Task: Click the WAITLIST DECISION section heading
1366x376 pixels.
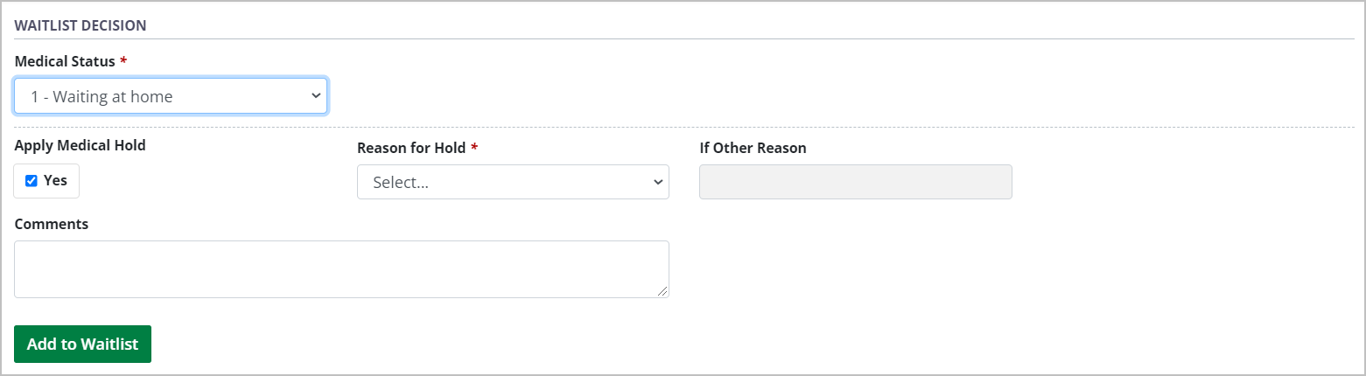Action: click(x=81, y=25)
